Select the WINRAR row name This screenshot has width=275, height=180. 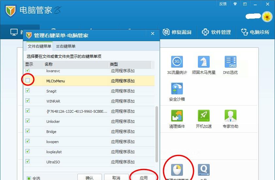53,101
